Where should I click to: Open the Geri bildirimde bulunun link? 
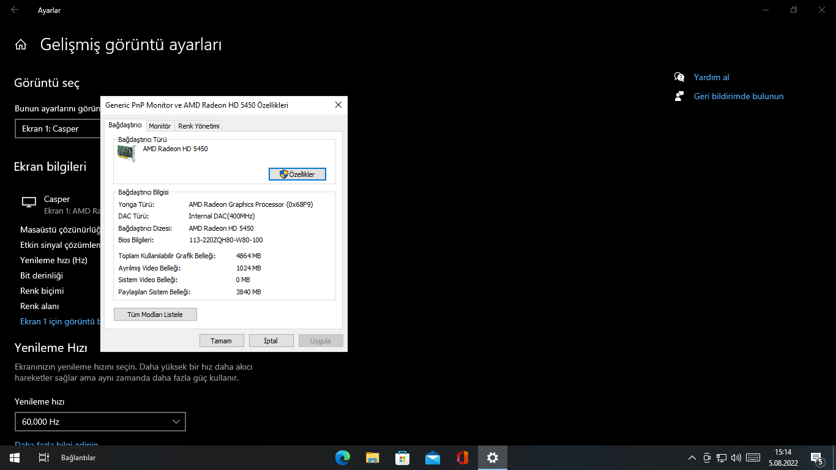[x=739, y=96]
